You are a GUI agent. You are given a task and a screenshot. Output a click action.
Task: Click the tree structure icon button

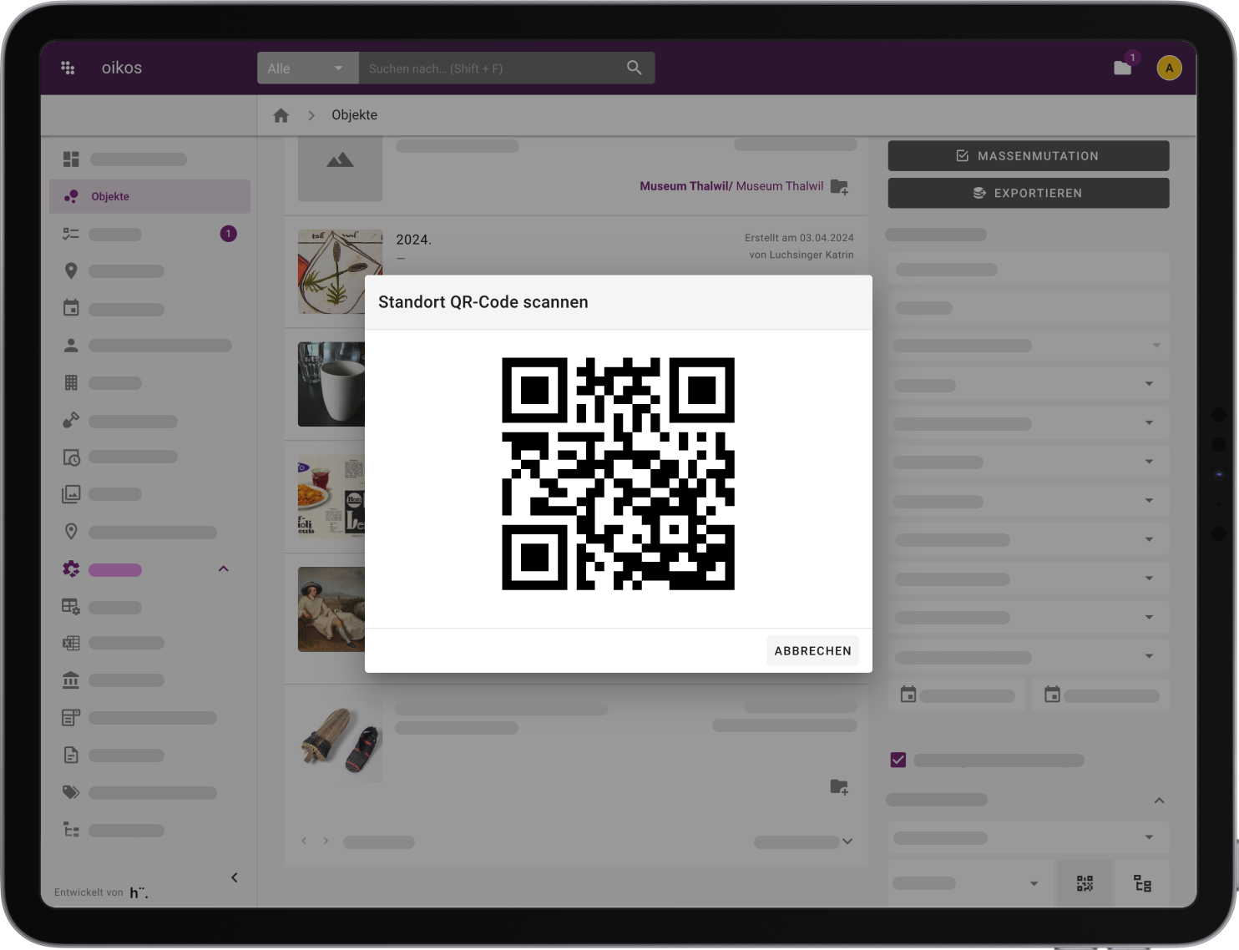coord(1142,883)
